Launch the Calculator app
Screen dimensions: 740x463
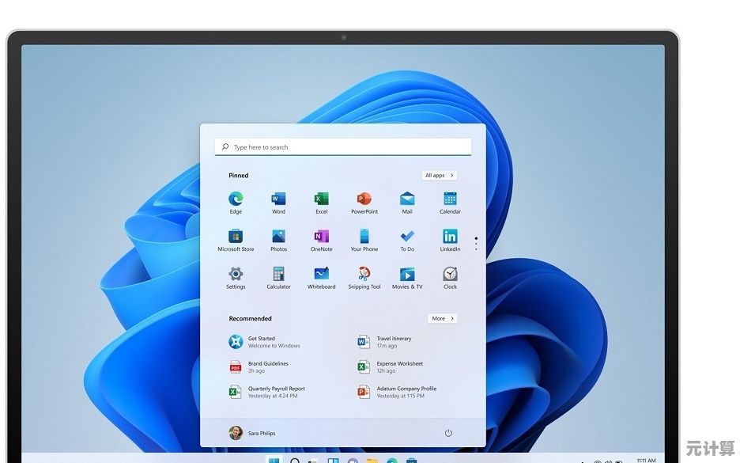coord(278,275)
